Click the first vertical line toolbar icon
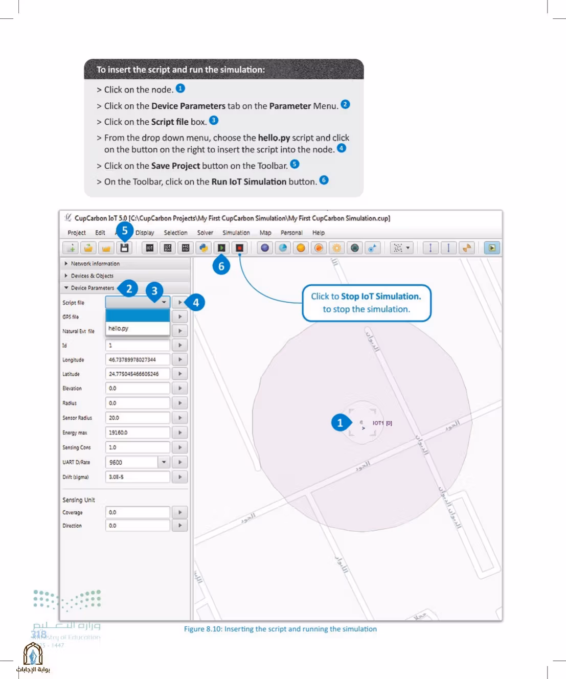Viewport: 566px width, 679px height. [x=431, y=248]
